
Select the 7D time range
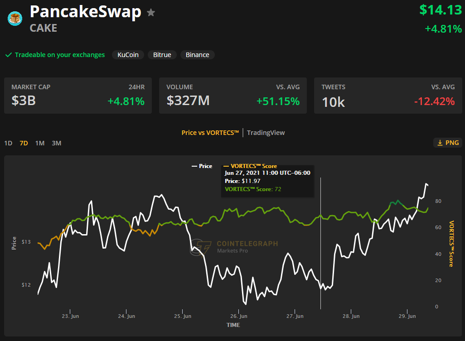(x=24, y=143)
